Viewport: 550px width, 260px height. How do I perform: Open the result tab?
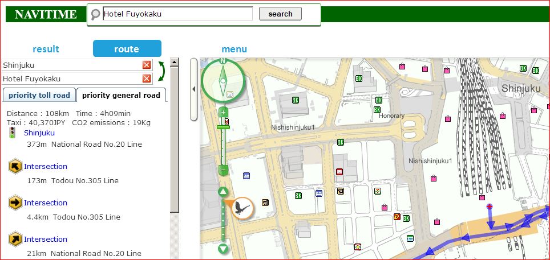coord(46,49)
